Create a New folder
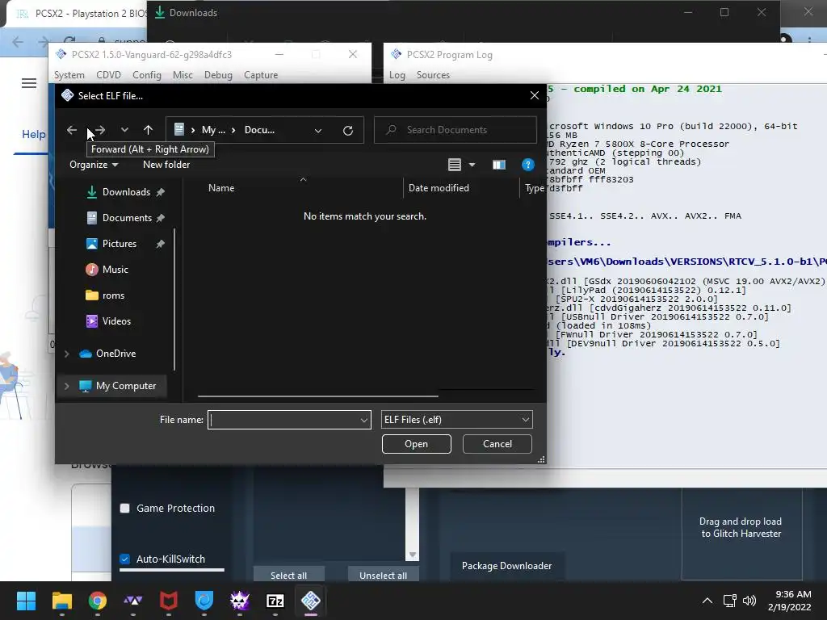 [x=166, y=165]
